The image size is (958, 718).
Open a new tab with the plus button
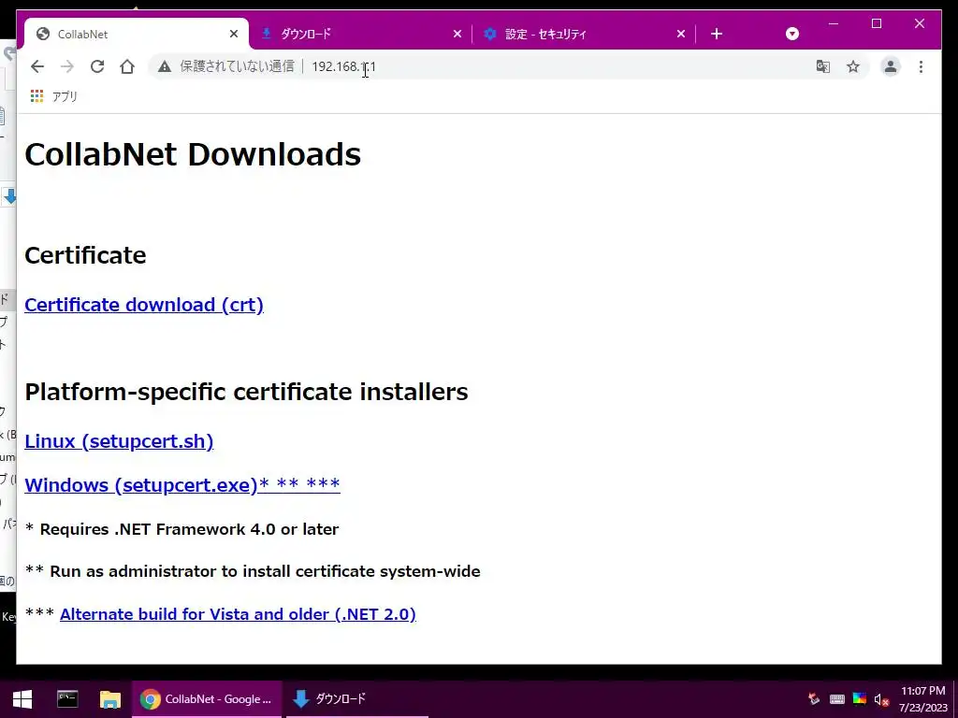coord(717,35)
